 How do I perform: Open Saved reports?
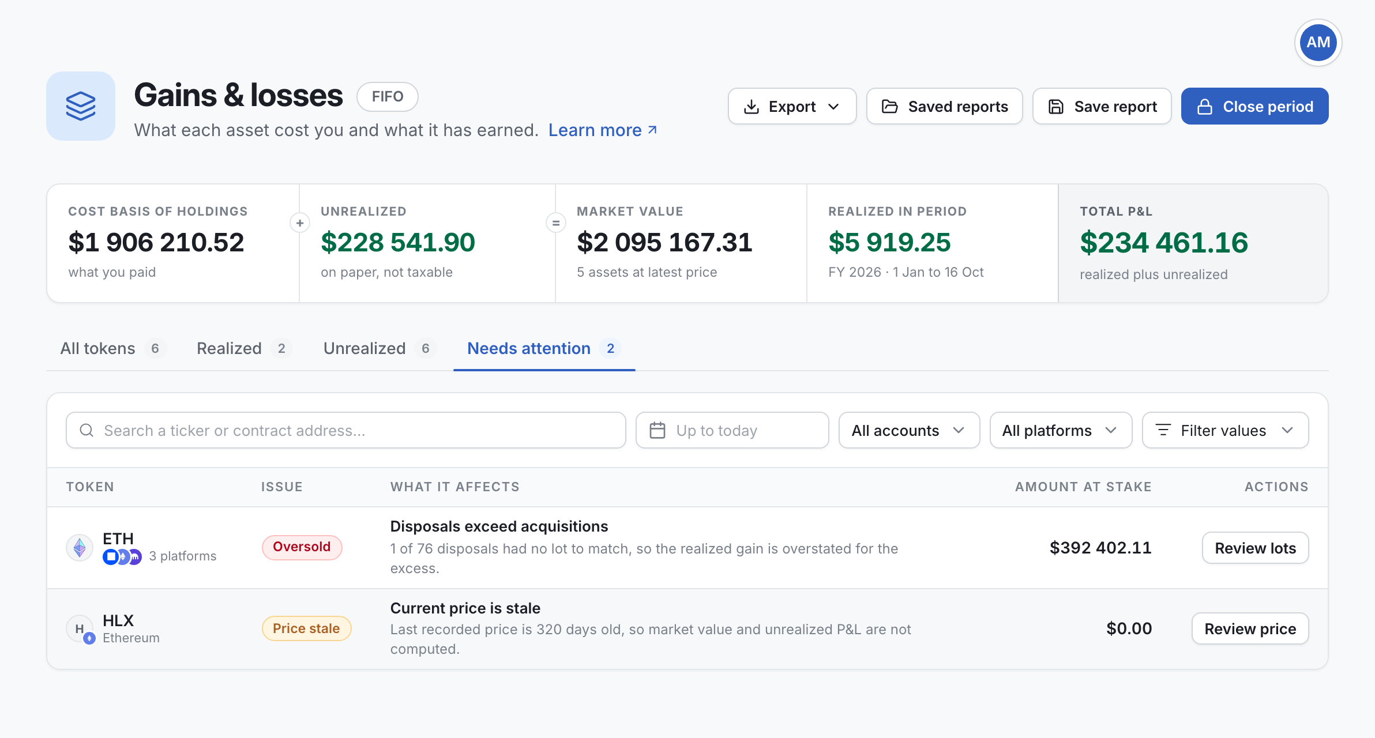tap(945, 107)
